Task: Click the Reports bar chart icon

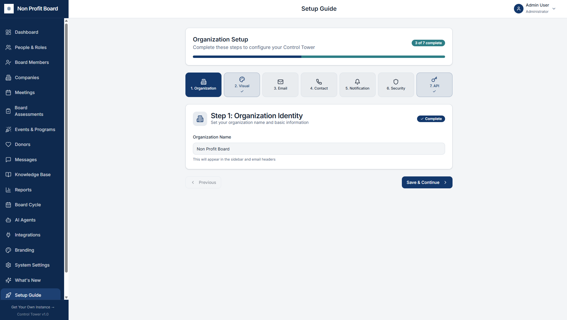Action: (8, 190)
